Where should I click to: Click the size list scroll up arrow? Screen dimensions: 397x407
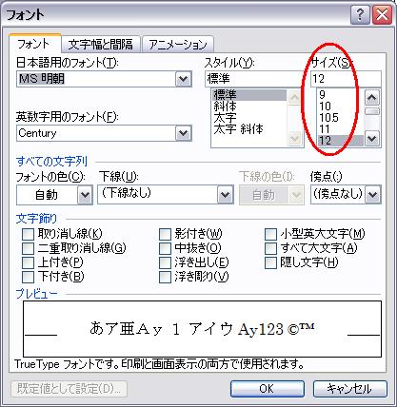(372, 98)
